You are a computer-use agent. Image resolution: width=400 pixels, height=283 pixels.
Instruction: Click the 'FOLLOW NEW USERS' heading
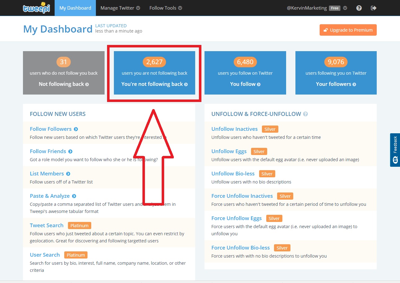point(58,114)
